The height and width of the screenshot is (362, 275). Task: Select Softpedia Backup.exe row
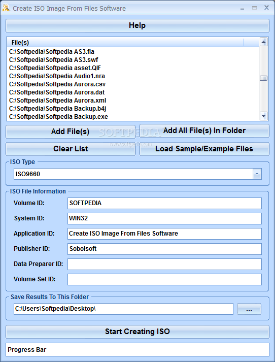133,117
